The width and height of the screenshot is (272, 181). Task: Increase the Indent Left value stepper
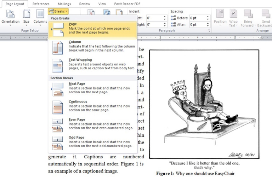click(165, 17)
